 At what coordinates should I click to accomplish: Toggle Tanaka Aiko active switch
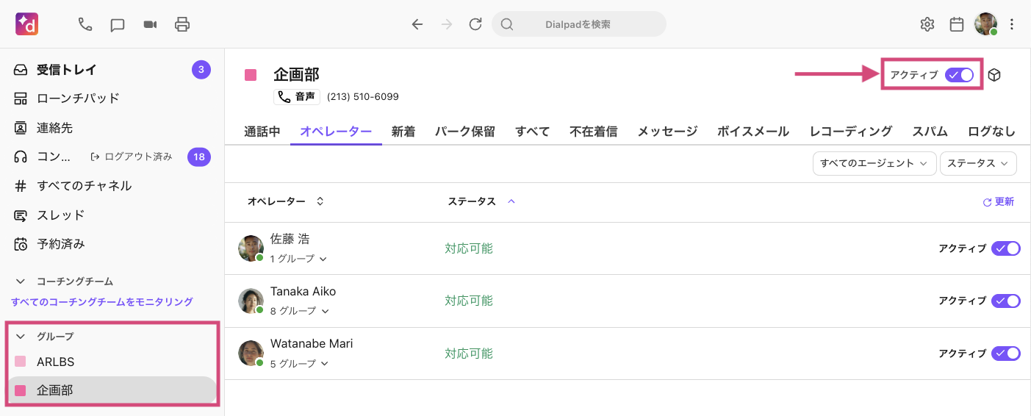pyautogui.click(x=1006, y=301)
